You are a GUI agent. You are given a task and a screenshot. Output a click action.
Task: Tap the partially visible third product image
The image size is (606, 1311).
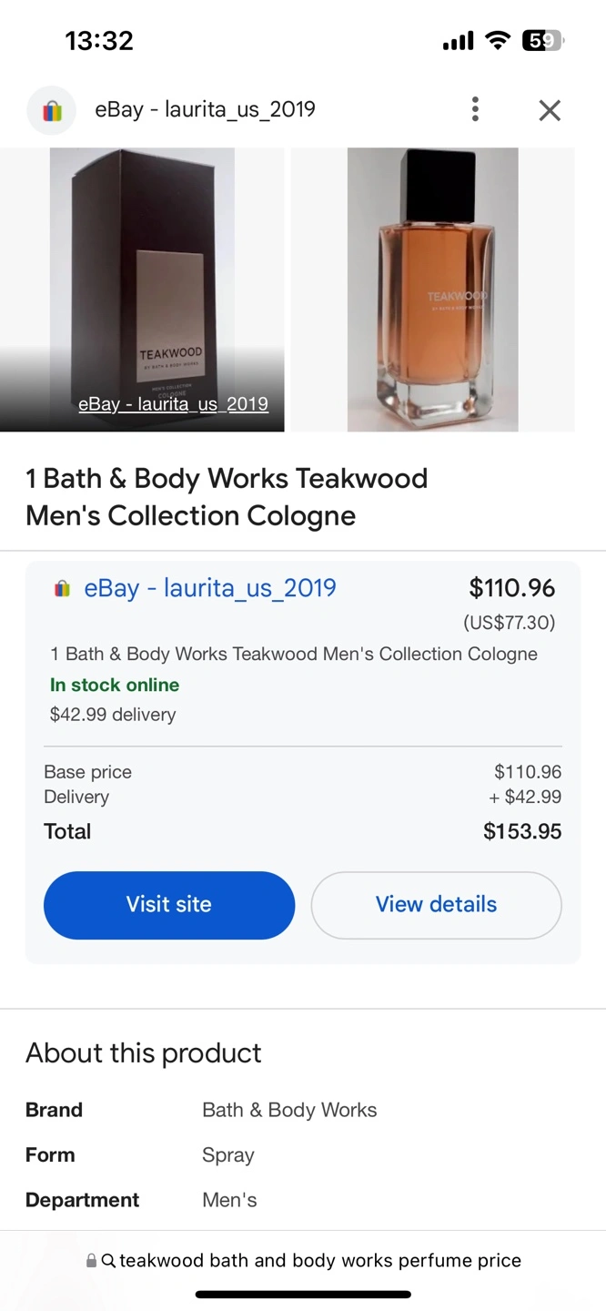tap(591, 290)
